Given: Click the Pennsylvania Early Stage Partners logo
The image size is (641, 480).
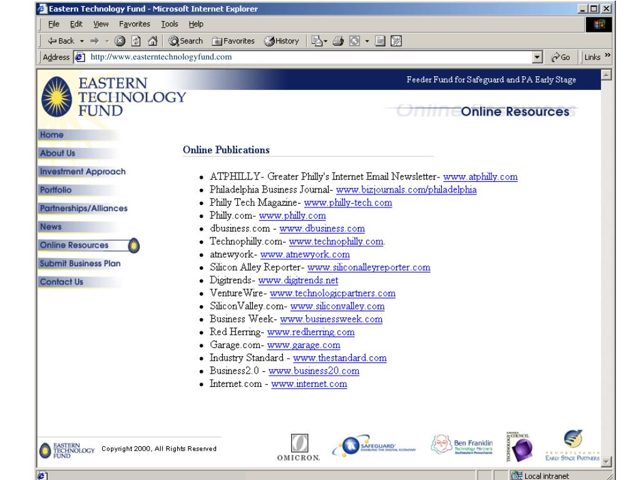Looking at the screenshot, I should coord(572,445).
